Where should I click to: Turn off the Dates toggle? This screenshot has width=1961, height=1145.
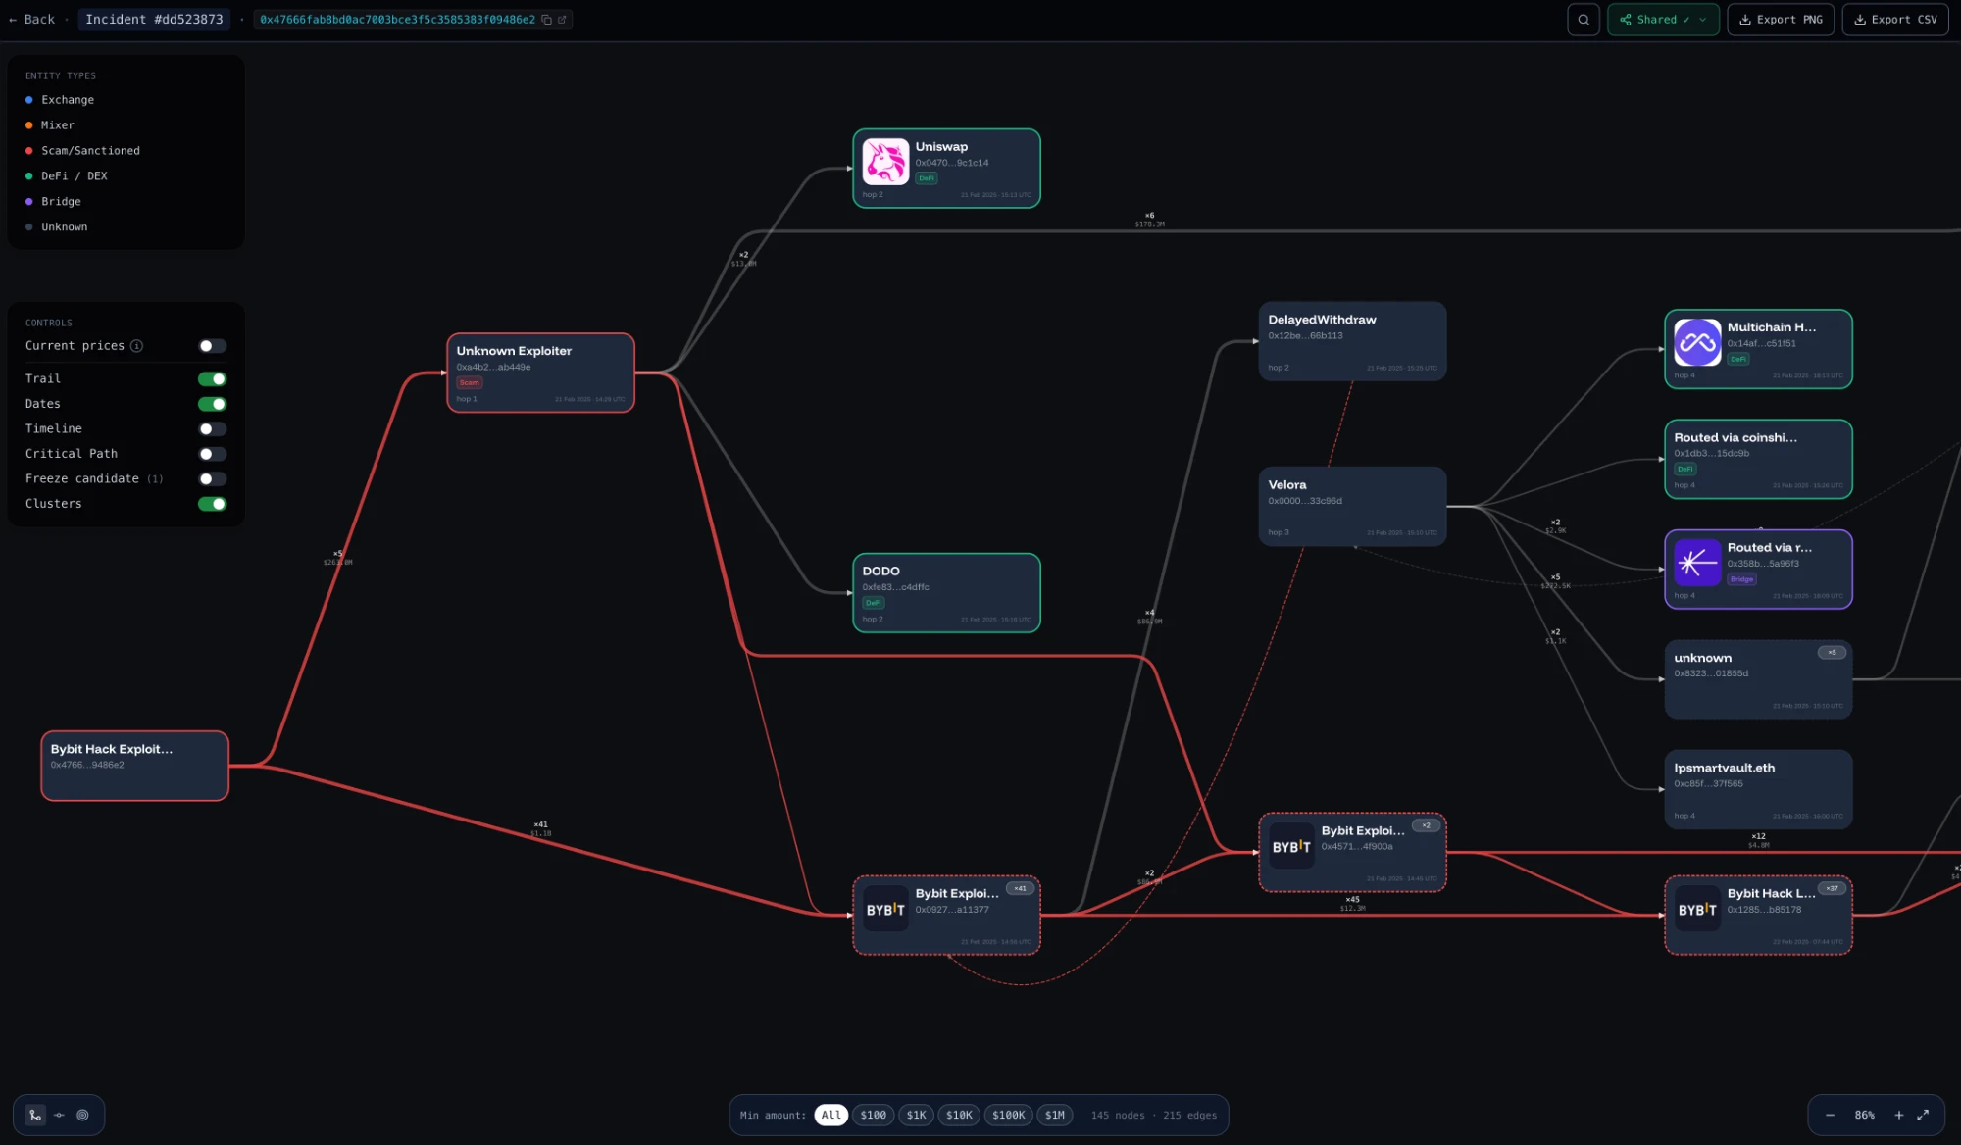(212, 404)
